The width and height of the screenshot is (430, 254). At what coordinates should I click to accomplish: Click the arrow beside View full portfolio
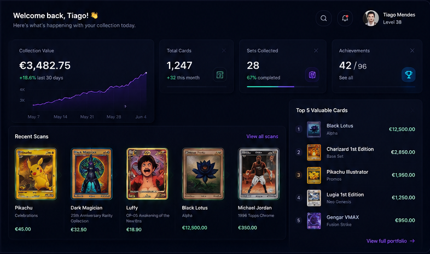pos(412,241)
